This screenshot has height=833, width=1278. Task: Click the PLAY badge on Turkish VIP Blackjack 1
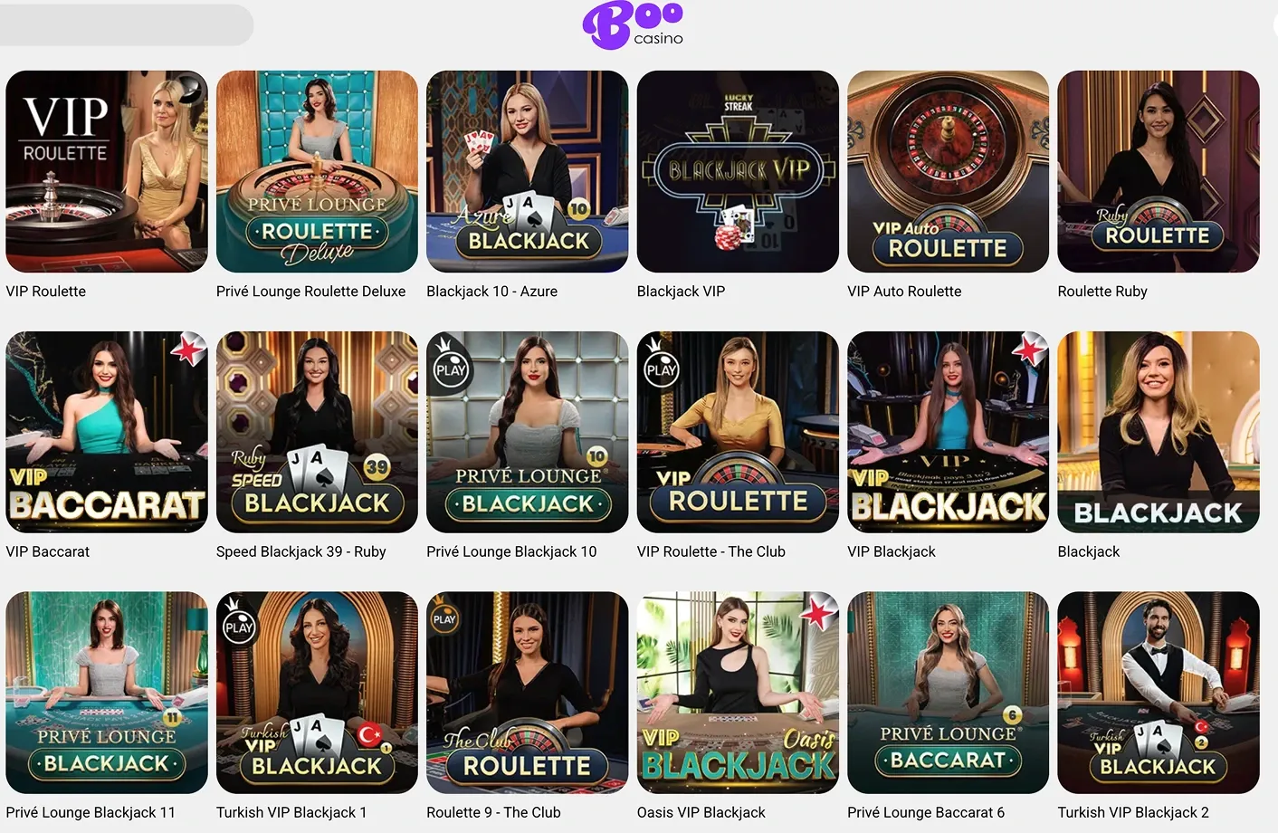click(x=239, y=623)
